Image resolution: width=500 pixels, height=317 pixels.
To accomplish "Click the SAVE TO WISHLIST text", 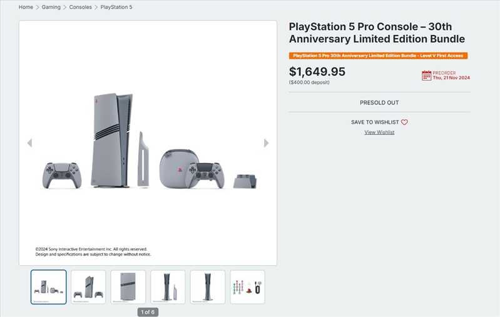I will tap(375, 123).
